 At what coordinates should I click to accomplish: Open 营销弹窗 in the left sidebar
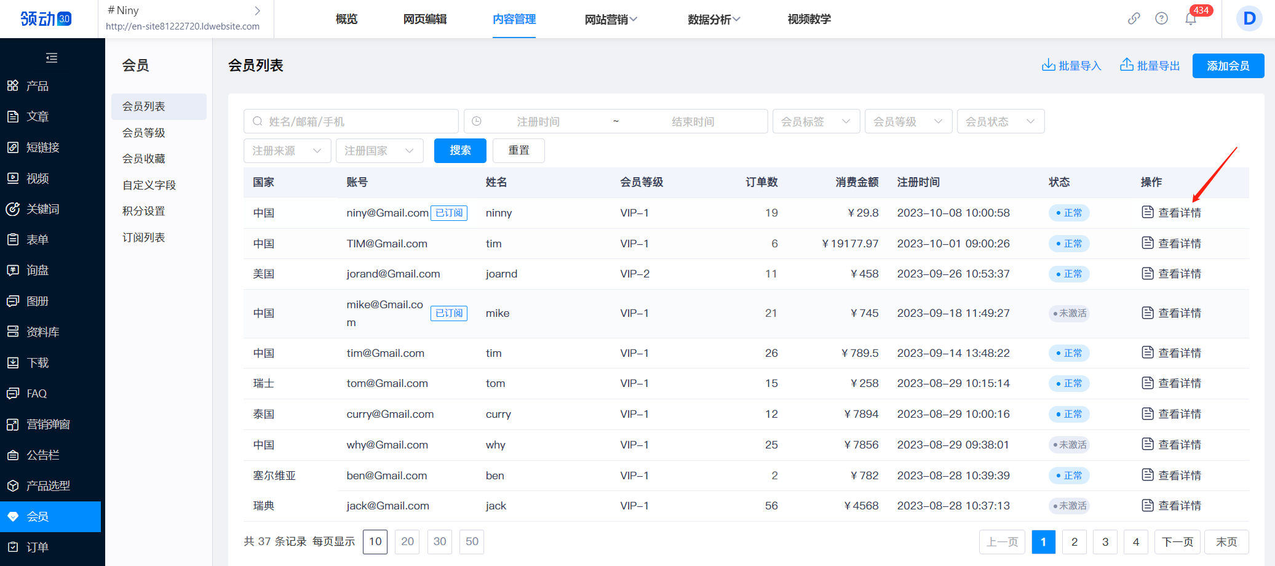(48, 424)
